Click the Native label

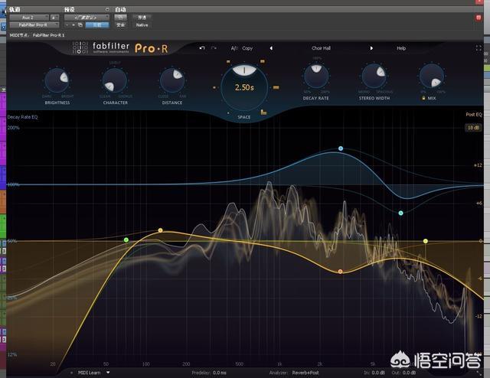click(x=142, y=25)
